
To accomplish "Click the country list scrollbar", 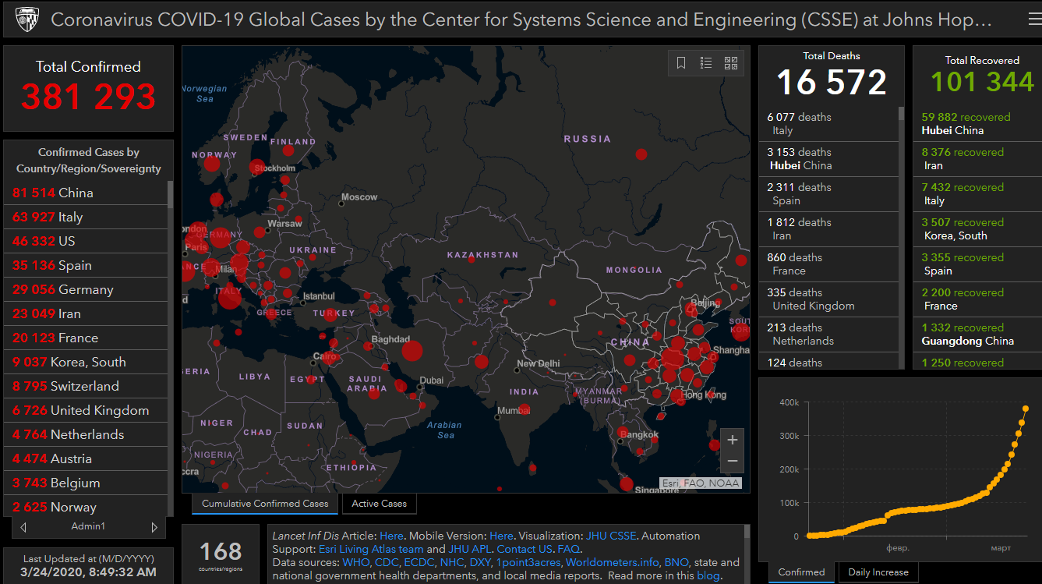I will (x=171, y=312).
